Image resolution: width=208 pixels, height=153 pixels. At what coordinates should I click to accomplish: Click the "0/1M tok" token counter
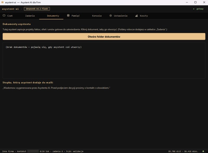coord(44,151)
